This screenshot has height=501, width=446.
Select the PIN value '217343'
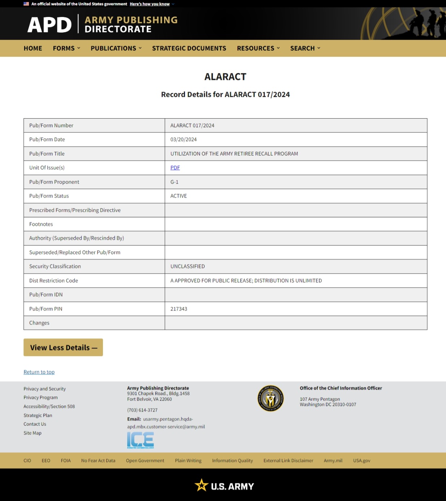pos(179,309)
